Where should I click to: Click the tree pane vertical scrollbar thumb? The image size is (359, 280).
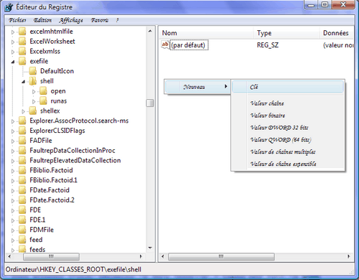pos(150,103)
